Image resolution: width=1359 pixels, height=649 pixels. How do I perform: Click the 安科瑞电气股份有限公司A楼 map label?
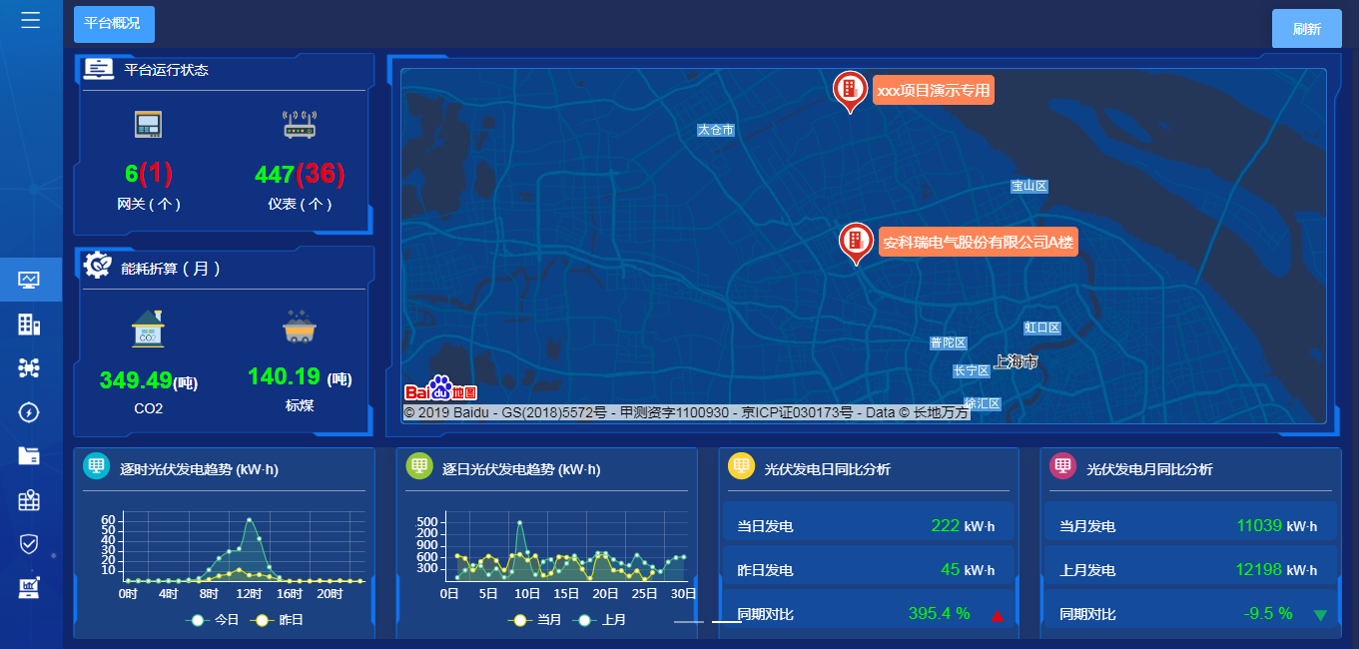[978, 243]
